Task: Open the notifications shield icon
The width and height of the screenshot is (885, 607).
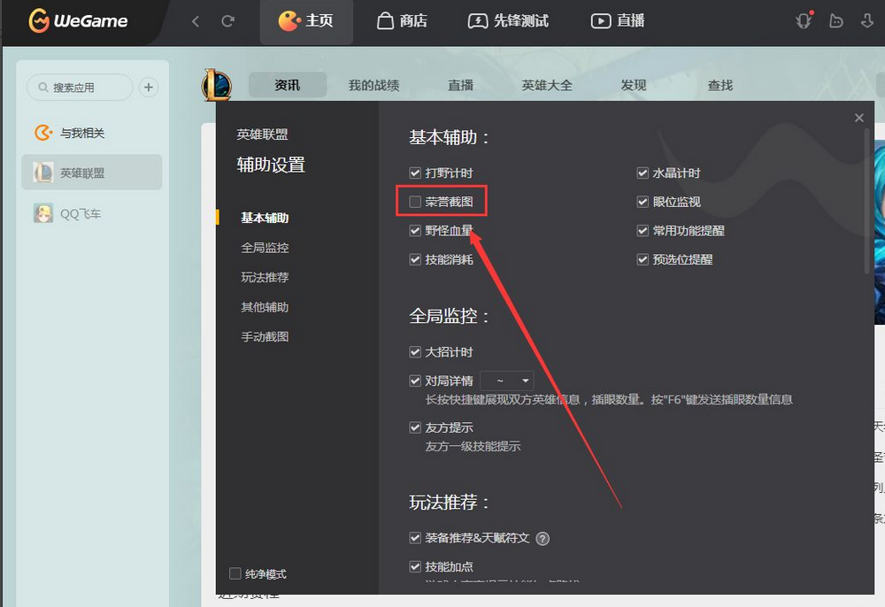Action: (x=804, y=21)
